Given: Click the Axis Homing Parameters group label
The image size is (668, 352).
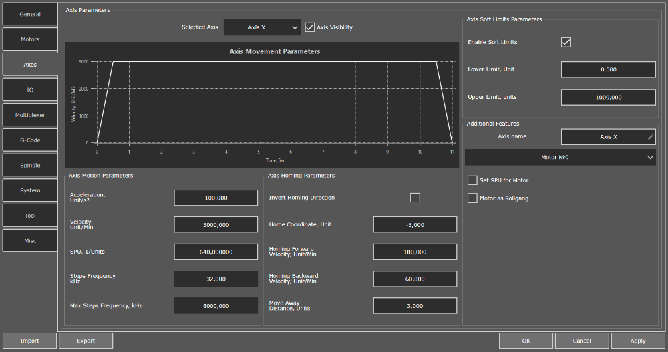Looking at the screenshot, I should tap(301, 176).
